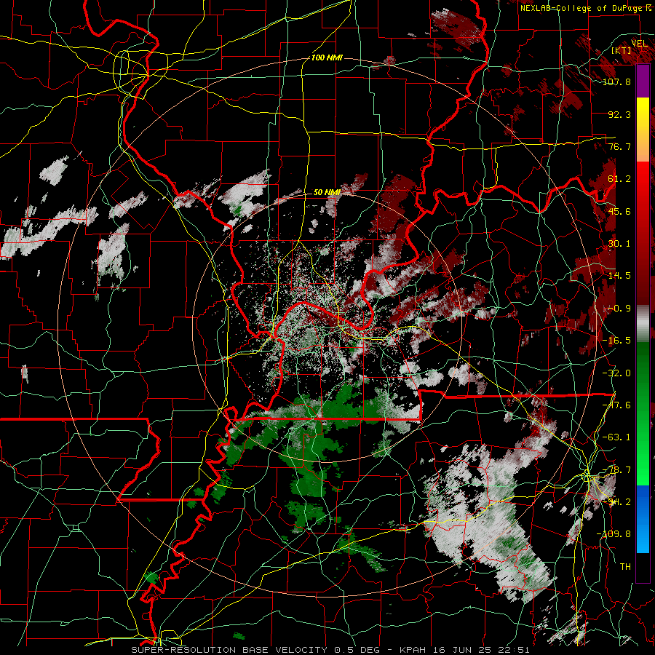The height and width of the screenshot is (655, 655).
Task: Click the -63.1 value on velocity scale
Action: 616,437
